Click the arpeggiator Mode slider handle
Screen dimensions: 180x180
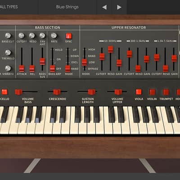(67, 68)
